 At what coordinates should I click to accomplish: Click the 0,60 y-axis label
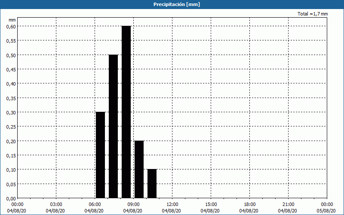(11, 26)
